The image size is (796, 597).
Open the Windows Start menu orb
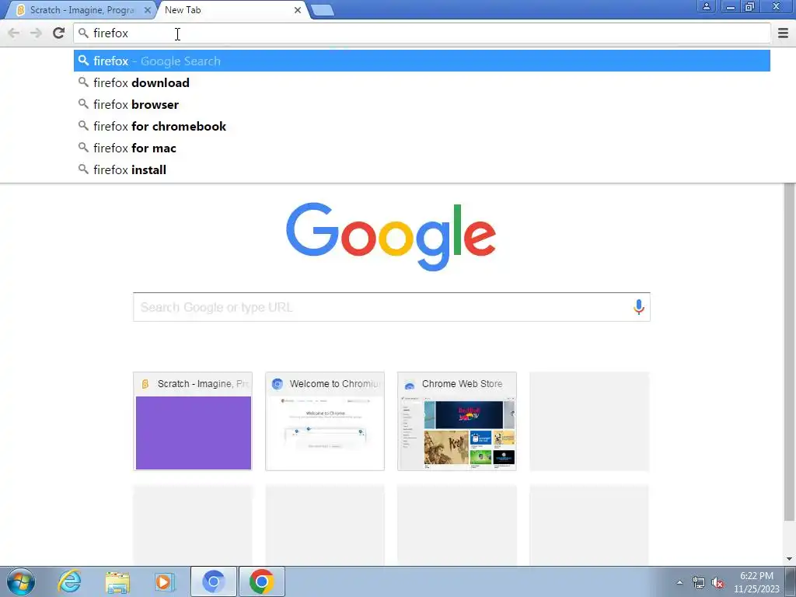tap(21, 581)
